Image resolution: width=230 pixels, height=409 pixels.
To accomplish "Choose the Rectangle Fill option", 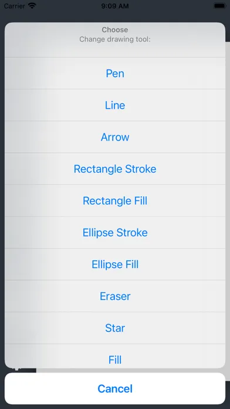I will point(115,200).
